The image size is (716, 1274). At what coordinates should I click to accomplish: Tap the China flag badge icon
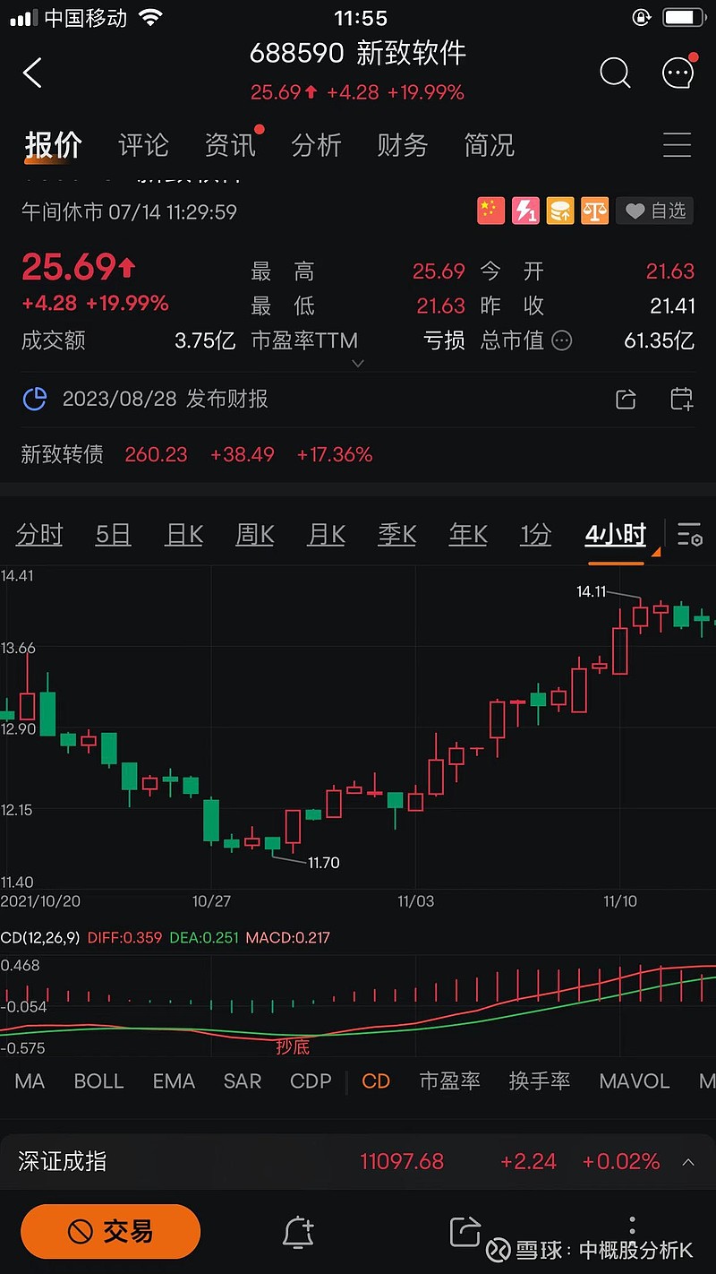(491, 211)
